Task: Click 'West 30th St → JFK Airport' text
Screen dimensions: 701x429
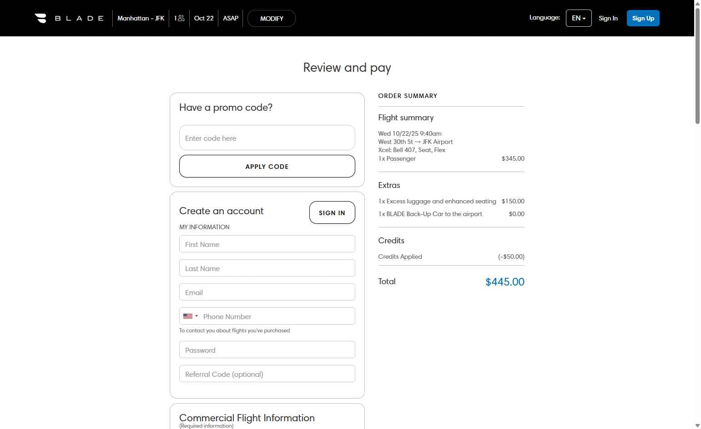Action: tap(415, 142)
